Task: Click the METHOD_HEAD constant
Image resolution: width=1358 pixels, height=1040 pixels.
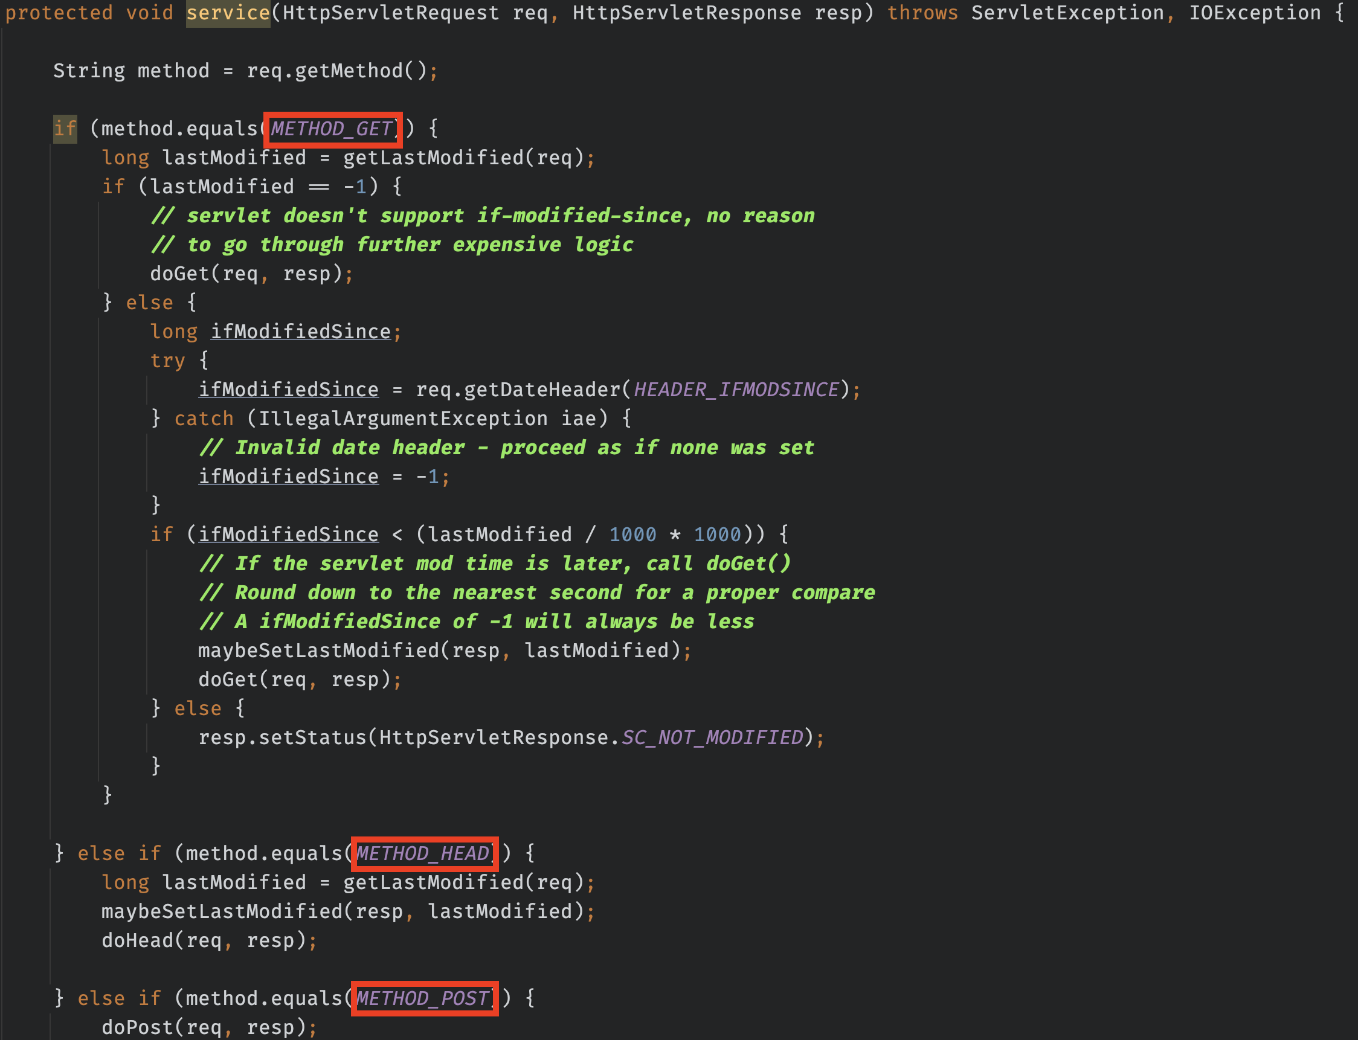Action: 423,853
